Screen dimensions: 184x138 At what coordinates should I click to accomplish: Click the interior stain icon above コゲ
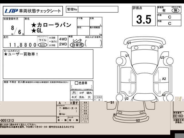coord(74,93)
